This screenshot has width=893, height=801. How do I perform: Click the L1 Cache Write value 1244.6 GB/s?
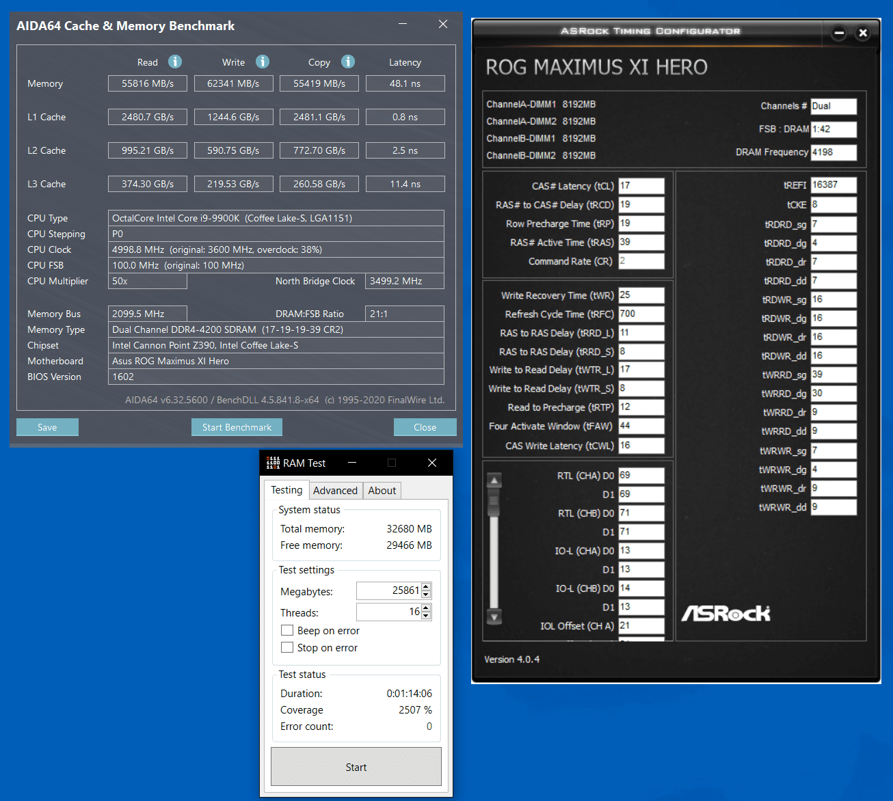point(233,117)
